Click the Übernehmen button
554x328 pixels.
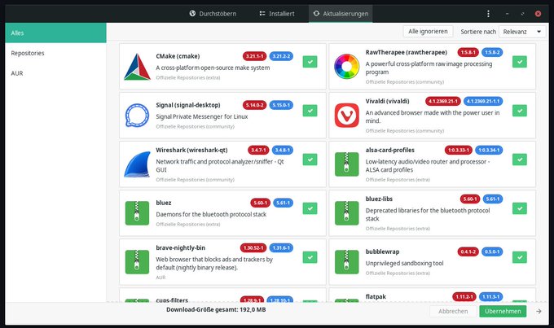[503, 311]
